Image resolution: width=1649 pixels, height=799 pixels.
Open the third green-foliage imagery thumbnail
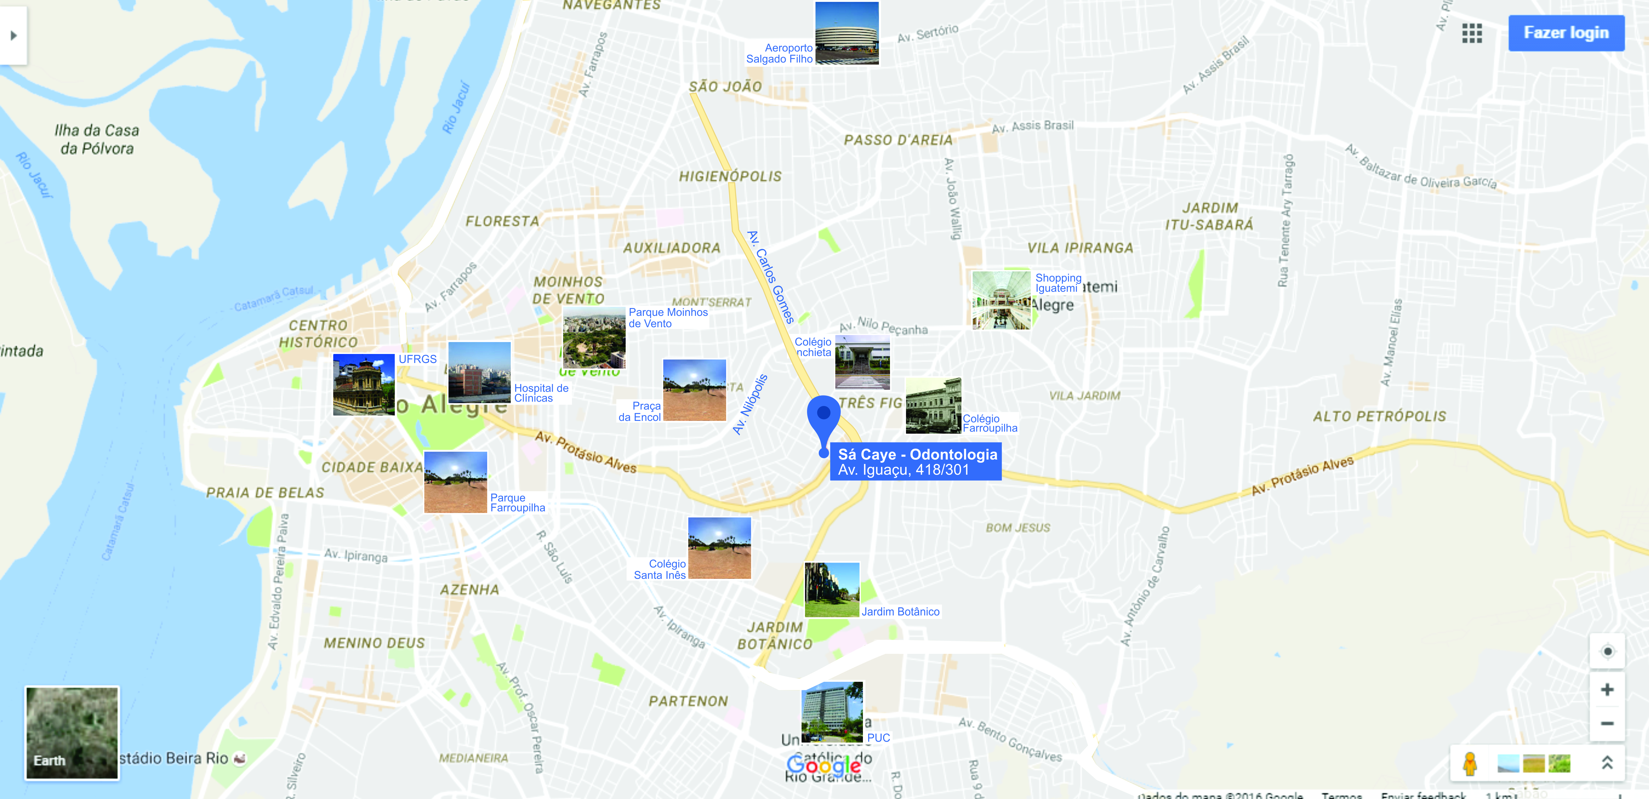[1559, 763]
